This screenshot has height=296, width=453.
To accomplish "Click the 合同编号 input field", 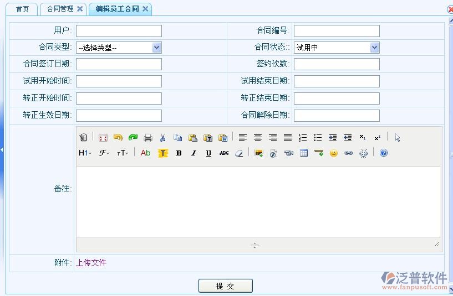I will click(336, 31).
